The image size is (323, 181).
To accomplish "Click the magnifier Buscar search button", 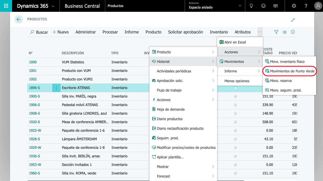I will pyautogui.click(x=39, y=32).
